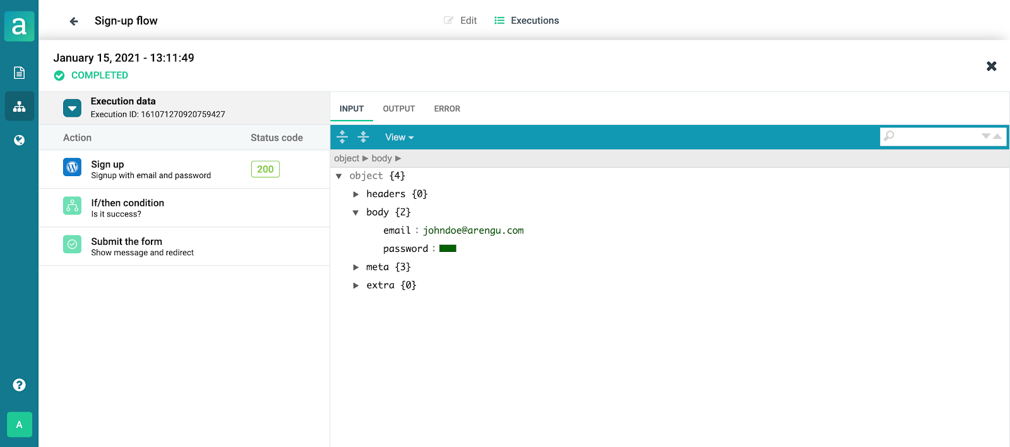
Task: Click the green password color swatch
Action: [448, 249]
